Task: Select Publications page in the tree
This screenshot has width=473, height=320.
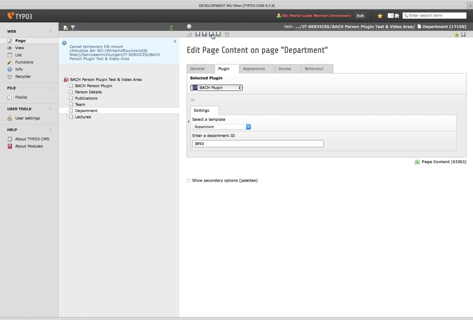Action: [x=86, y=98]
